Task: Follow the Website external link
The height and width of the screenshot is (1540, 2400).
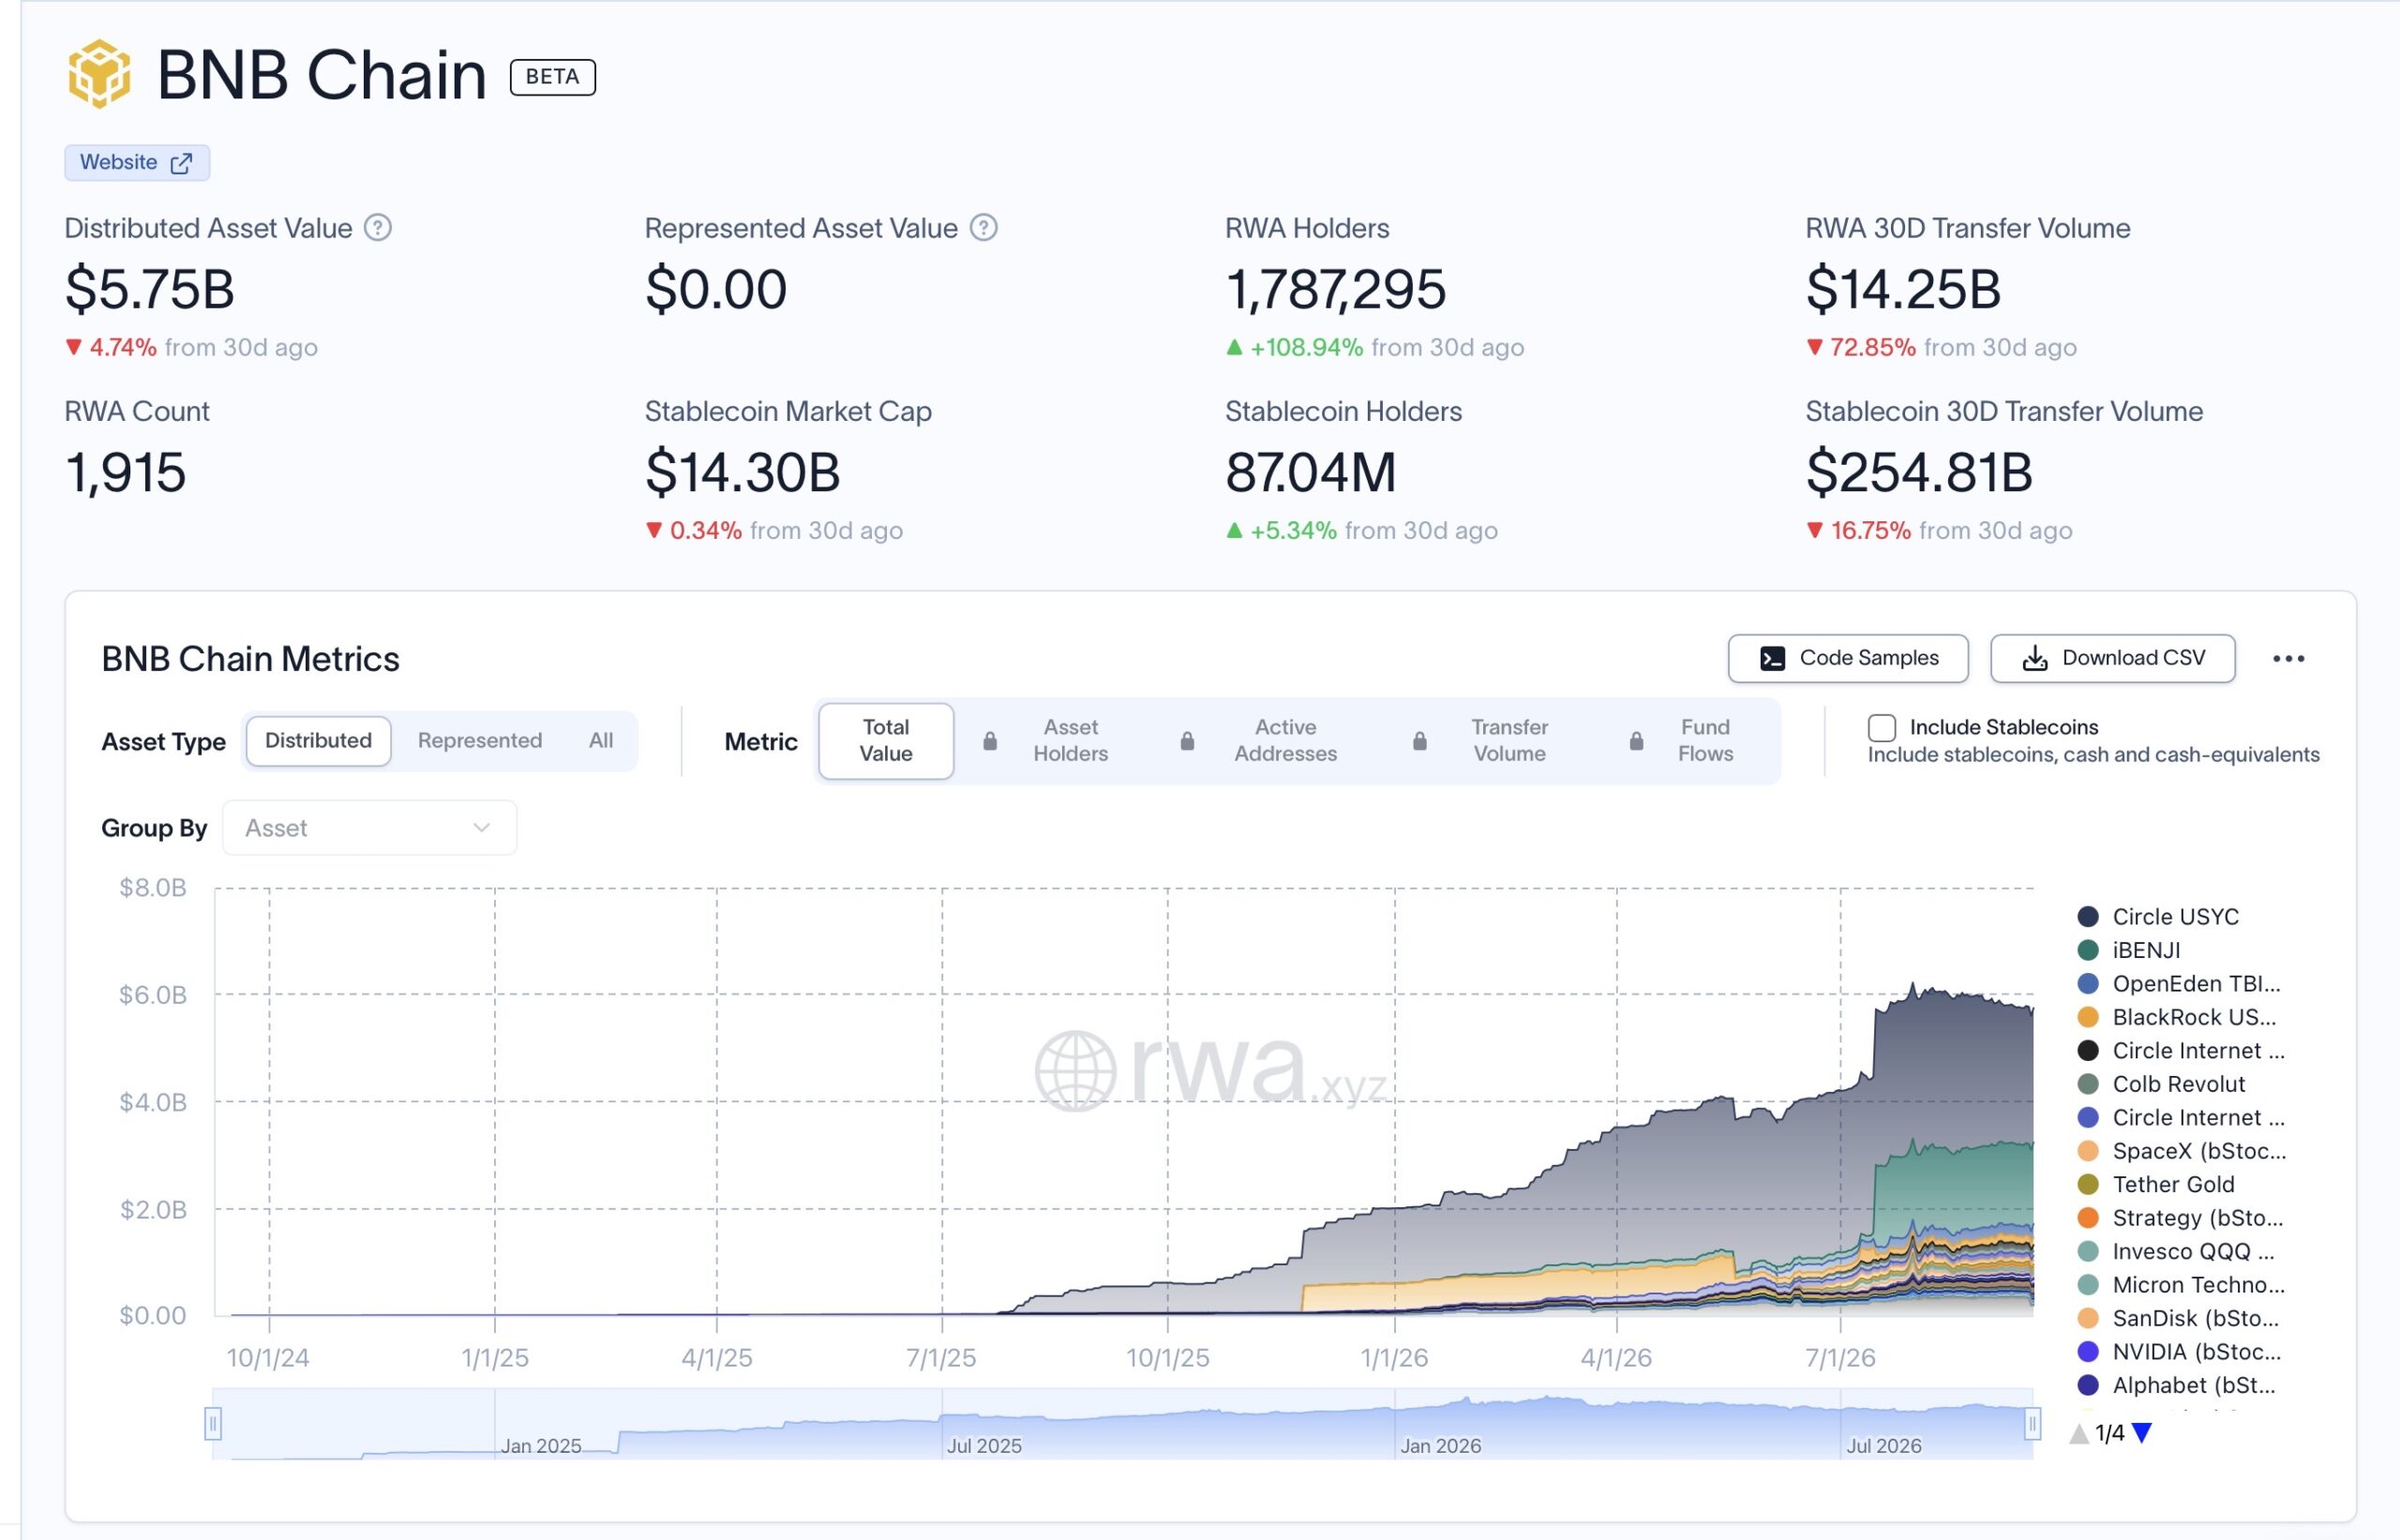Action: tap(137, 163)
